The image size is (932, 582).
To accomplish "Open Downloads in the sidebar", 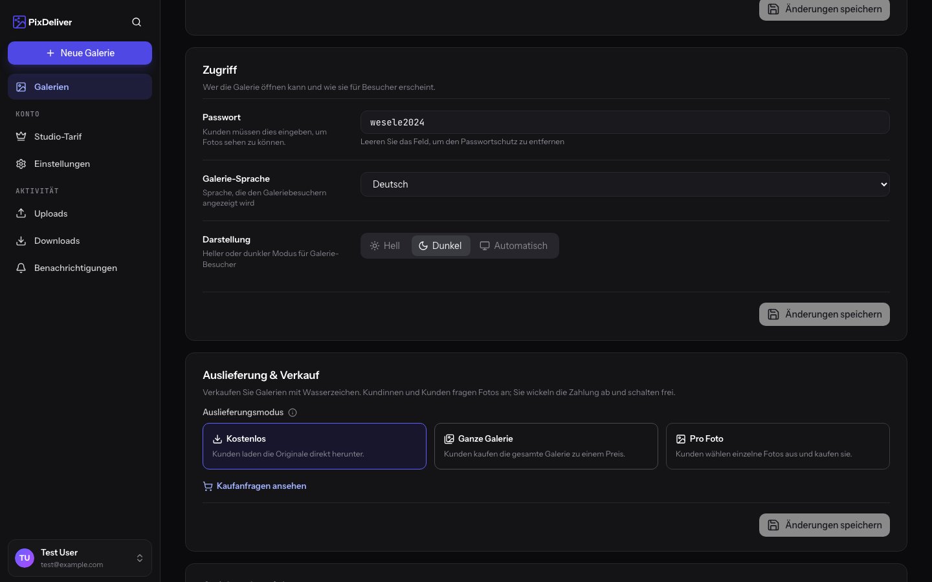I will [80, 241].
